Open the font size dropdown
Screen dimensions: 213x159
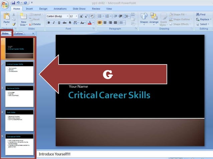[76, 16]
